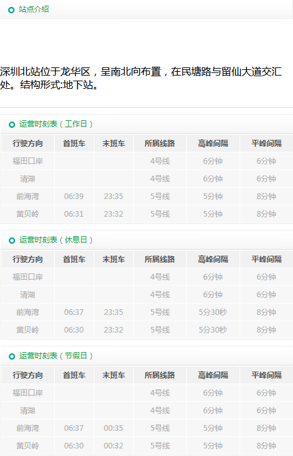Click 平峰间隔 header in the 休息日 table
The image size is (293, 456).
[x=267, y=259]
